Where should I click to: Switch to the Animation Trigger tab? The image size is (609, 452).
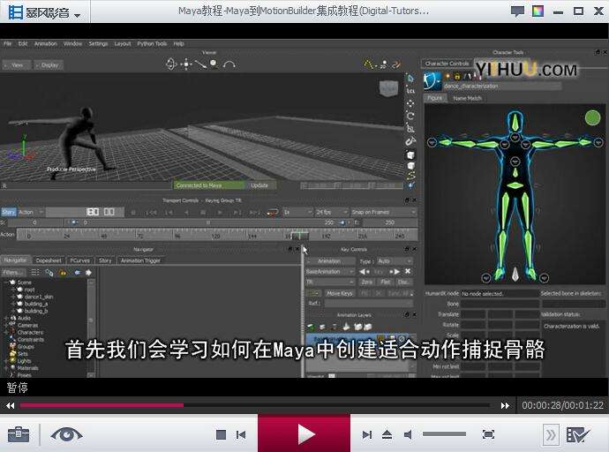pyautogui.click(x=140, y=260)
